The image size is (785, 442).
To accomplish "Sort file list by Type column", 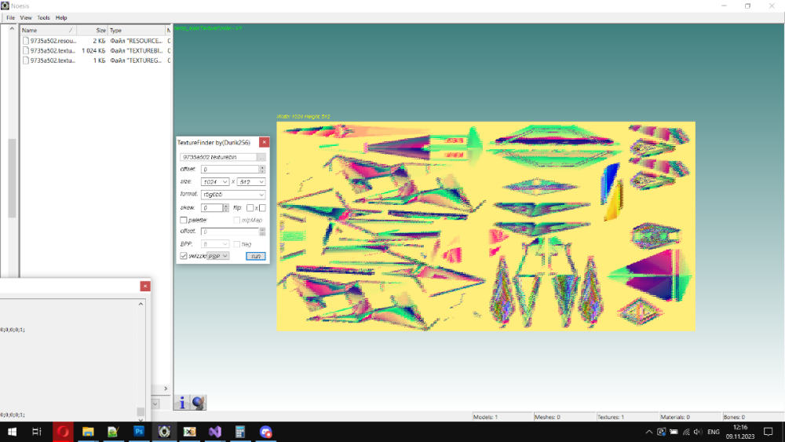I will 136,30.
